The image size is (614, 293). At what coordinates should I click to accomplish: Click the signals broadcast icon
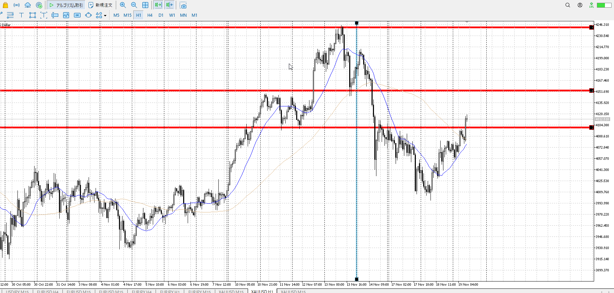(x=16, y=5)
